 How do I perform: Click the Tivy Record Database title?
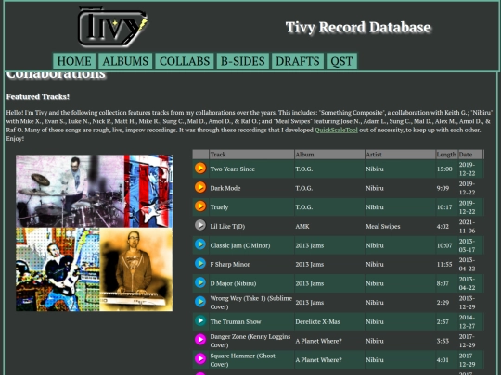358,28
